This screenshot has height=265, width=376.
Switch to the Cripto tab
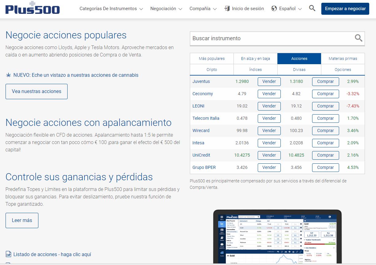(212, 69)
